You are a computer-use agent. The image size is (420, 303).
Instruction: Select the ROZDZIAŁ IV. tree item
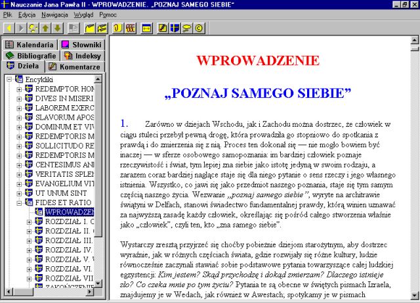pos(68,250)
